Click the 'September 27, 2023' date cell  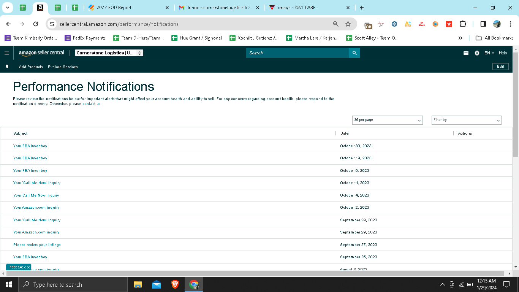[359, 245]
